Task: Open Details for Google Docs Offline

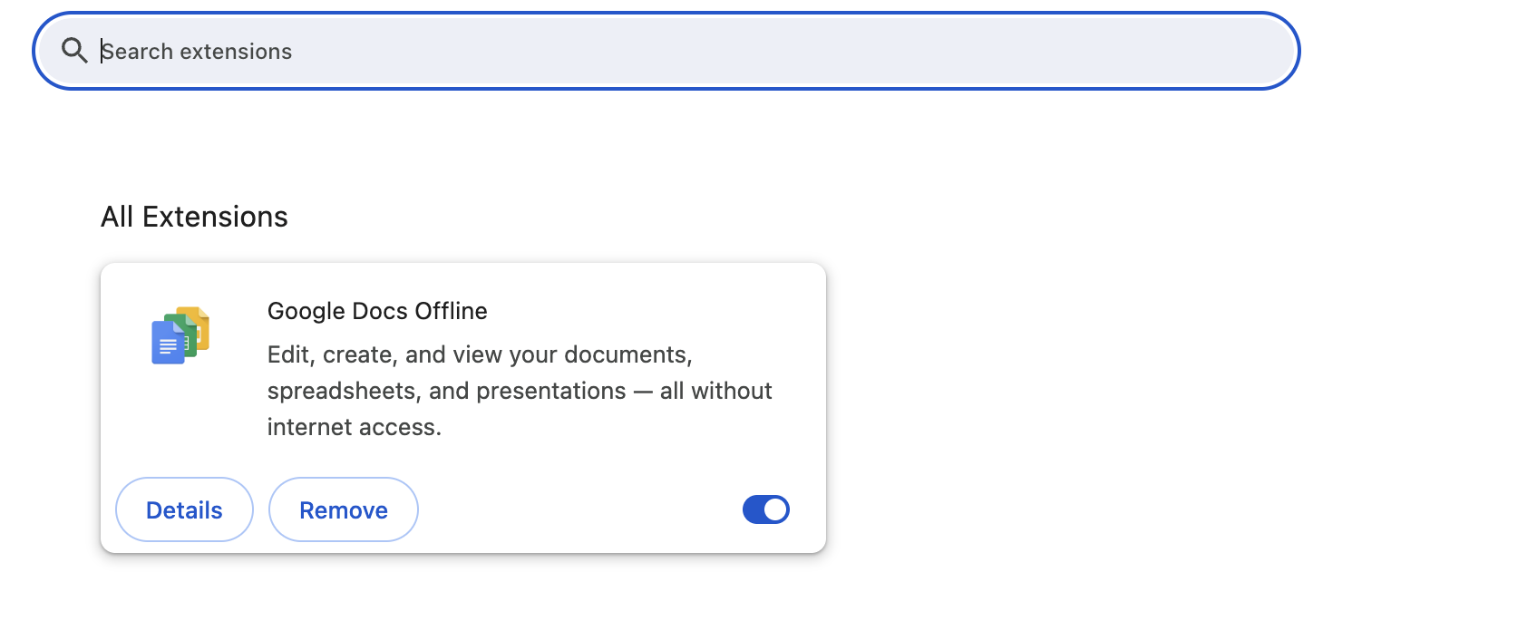Action: tap(184, 509)
